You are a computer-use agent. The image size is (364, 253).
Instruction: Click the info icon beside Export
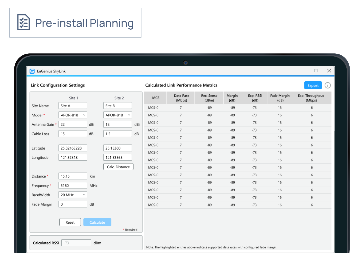(x=328, y=85)
